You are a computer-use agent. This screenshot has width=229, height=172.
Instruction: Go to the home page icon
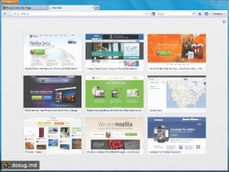coord(200,14)
